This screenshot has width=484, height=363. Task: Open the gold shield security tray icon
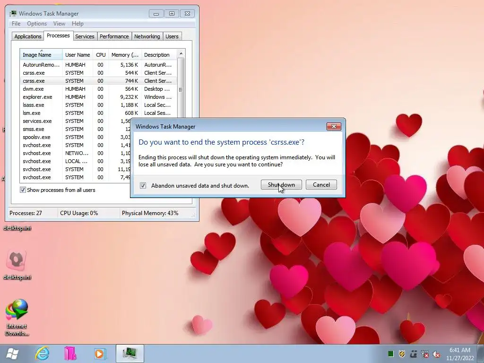point(402,354)
